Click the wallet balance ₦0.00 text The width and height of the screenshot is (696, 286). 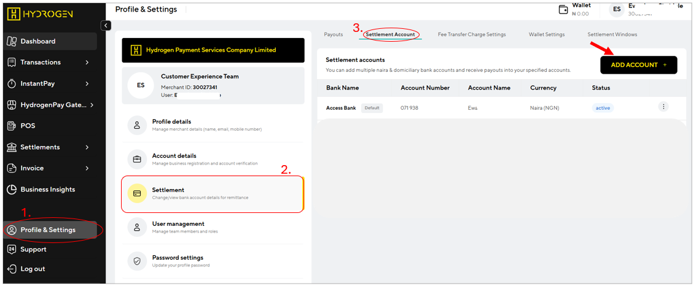[x=580, y=14]
